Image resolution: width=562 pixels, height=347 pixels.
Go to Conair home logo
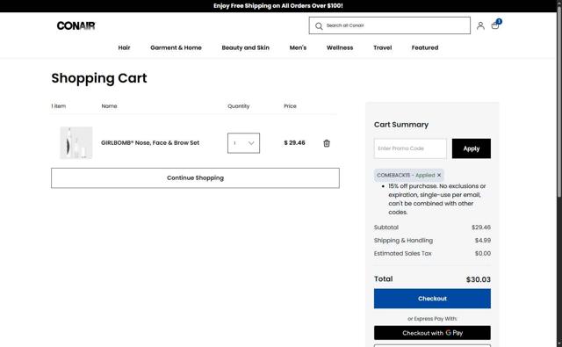[76, 25]
